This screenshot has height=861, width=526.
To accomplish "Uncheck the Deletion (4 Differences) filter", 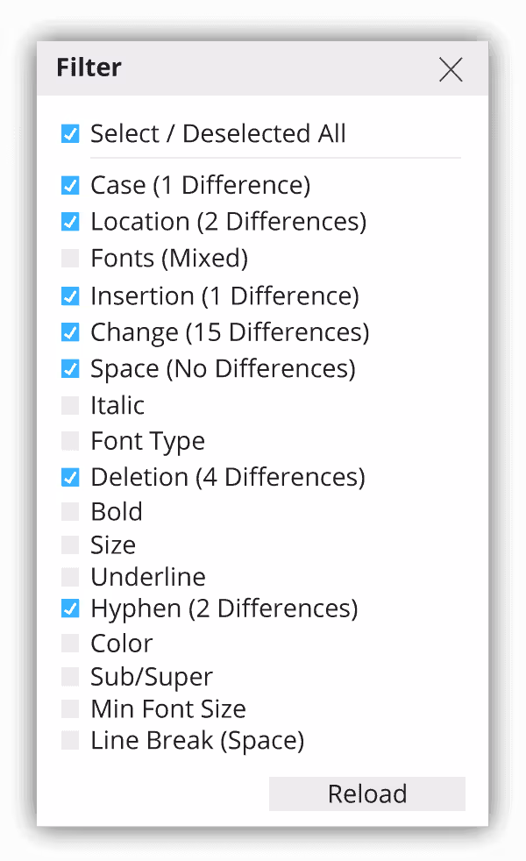I will tap(70, 476).
